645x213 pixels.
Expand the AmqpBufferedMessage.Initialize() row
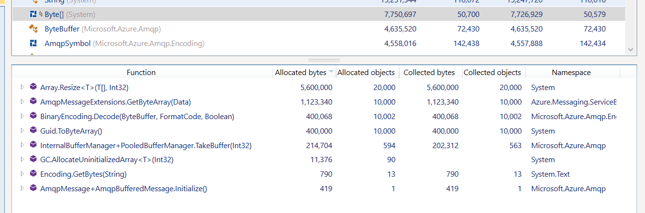22,188
